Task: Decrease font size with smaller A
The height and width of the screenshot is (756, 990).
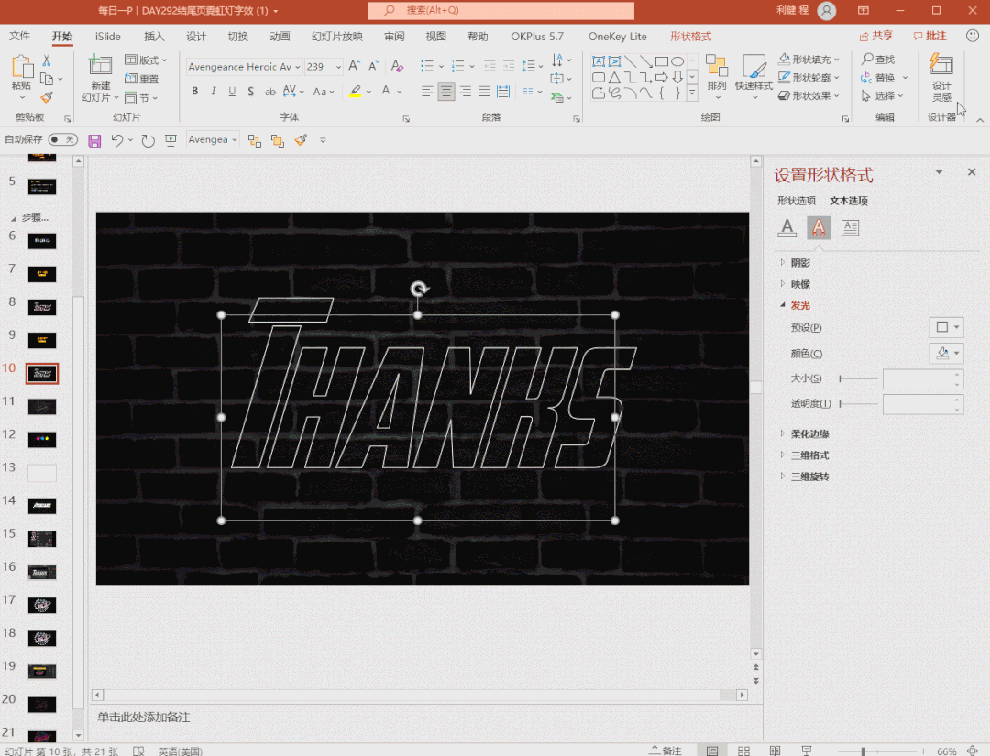Action: (x=374, y=66)
